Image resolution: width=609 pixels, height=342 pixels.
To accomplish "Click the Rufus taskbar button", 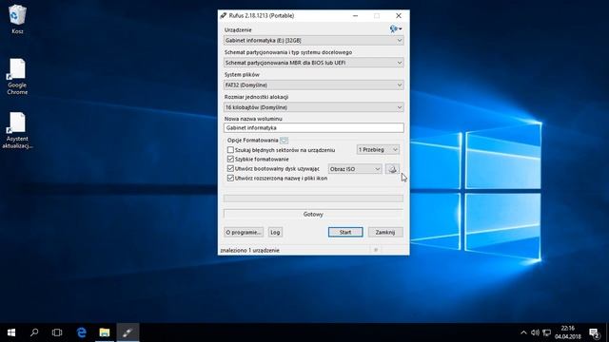I will [x=128, y=332].
